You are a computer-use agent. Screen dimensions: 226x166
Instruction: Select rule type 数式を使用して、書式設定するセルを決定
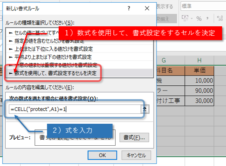pyautogui.click(x=79, y=73)
